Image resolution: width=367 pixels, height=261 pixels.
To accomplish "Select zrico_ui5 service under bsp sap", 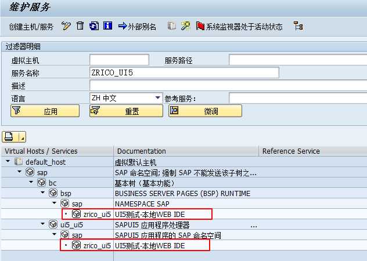I will (97, 214).
